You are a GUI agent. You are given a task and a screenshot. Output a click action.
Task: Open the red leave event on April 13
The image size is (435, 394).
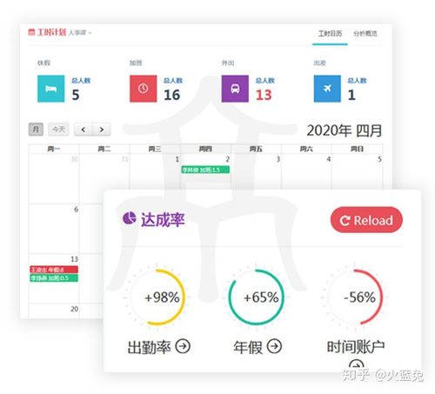click(54, 270)
